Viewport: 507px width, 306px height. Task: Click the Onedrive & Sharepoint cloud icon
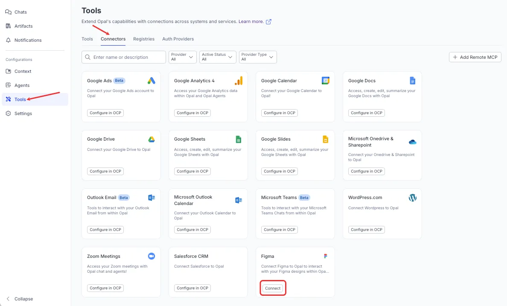413,142
